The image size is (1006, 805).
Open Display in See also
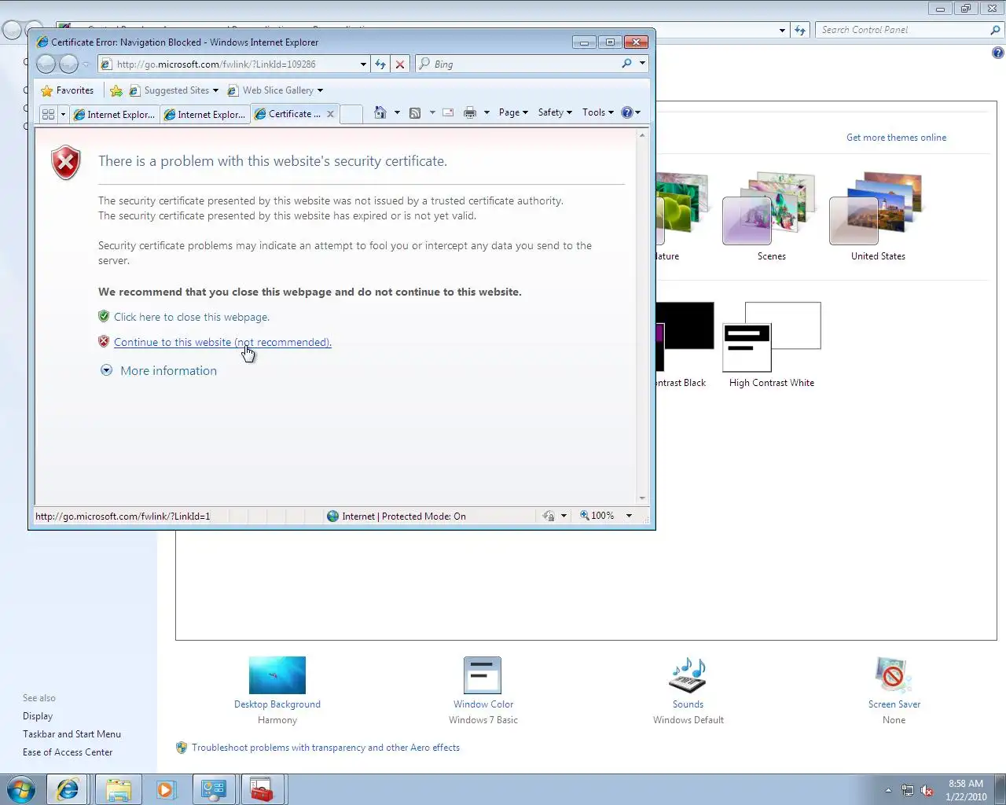(x=38, y=716)
